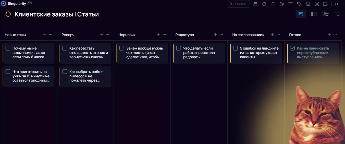Check off task Зачем вообще нужны чек-листы
This screenshot has width=345, height=144.
click(122, 48)
